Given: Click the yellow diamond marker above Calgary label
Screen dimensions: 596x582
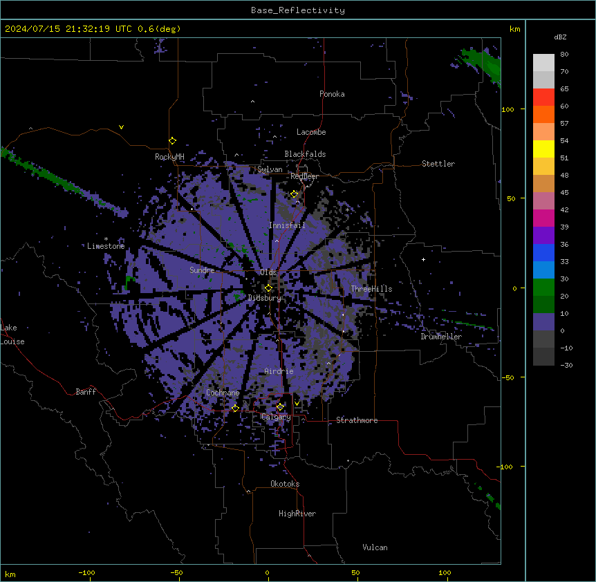Looking at the screenshot, I should pos(280,407).
